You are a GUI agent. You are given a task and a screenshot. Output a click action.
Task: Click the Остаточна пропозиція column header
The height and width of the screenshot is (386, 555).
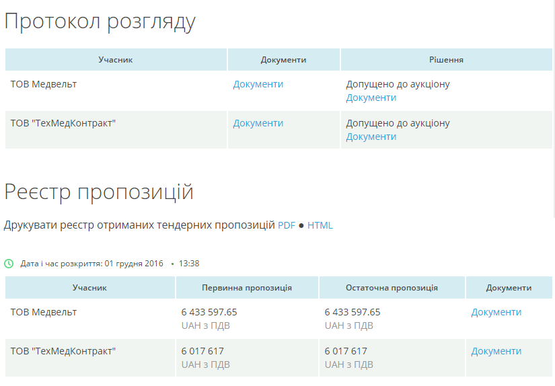[x=392, y=288]
